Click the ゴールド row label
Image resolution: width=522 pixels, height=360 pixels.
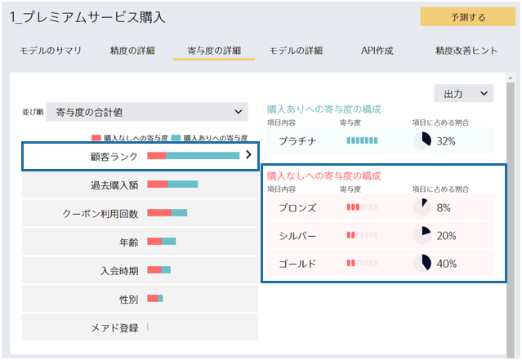(x=297, y=264)
